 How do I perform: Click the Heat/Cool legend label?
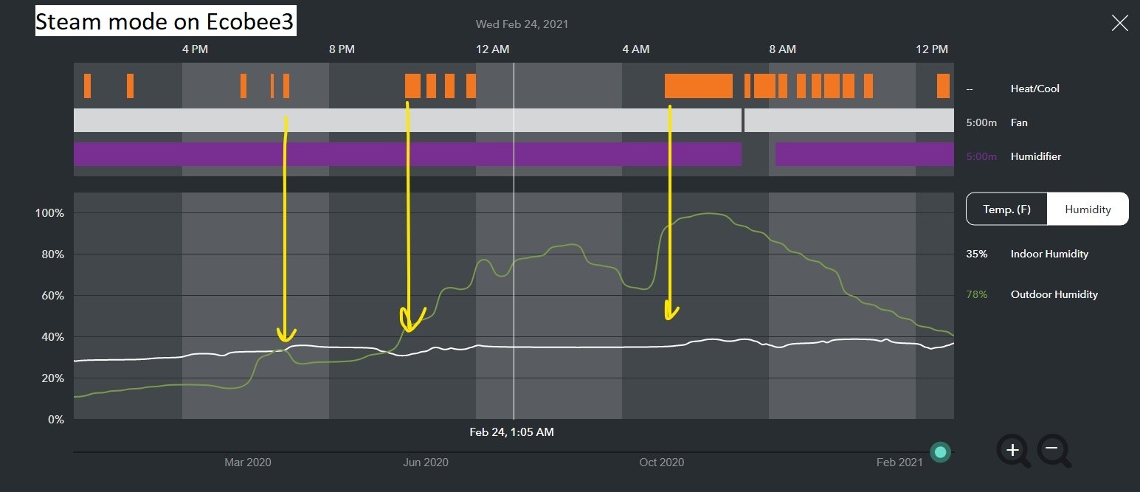[1034, 89]
